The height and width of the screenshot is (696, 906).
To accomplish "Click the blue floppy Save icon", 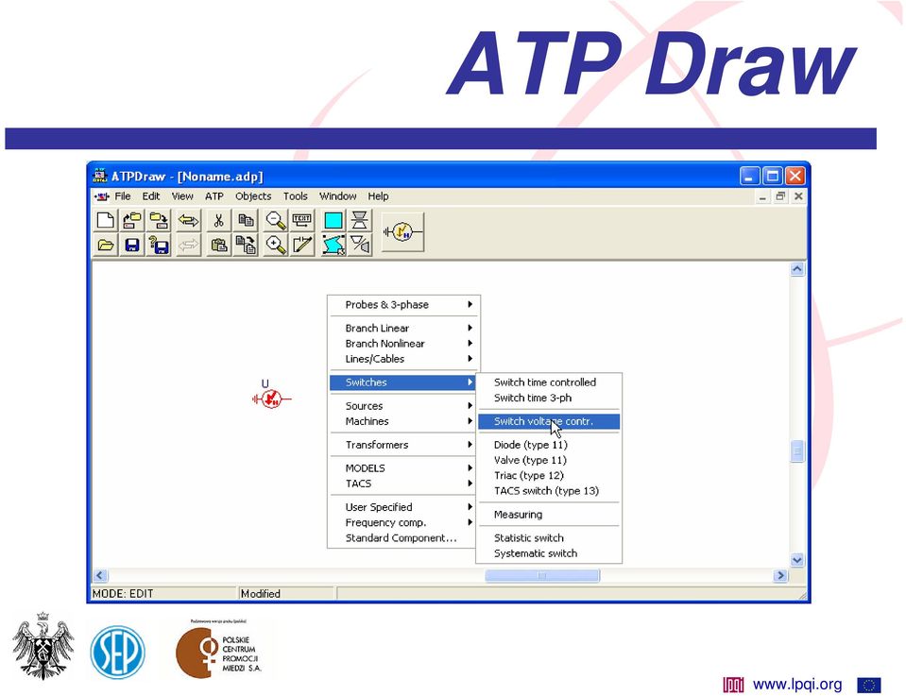I will tap(132, 245).
